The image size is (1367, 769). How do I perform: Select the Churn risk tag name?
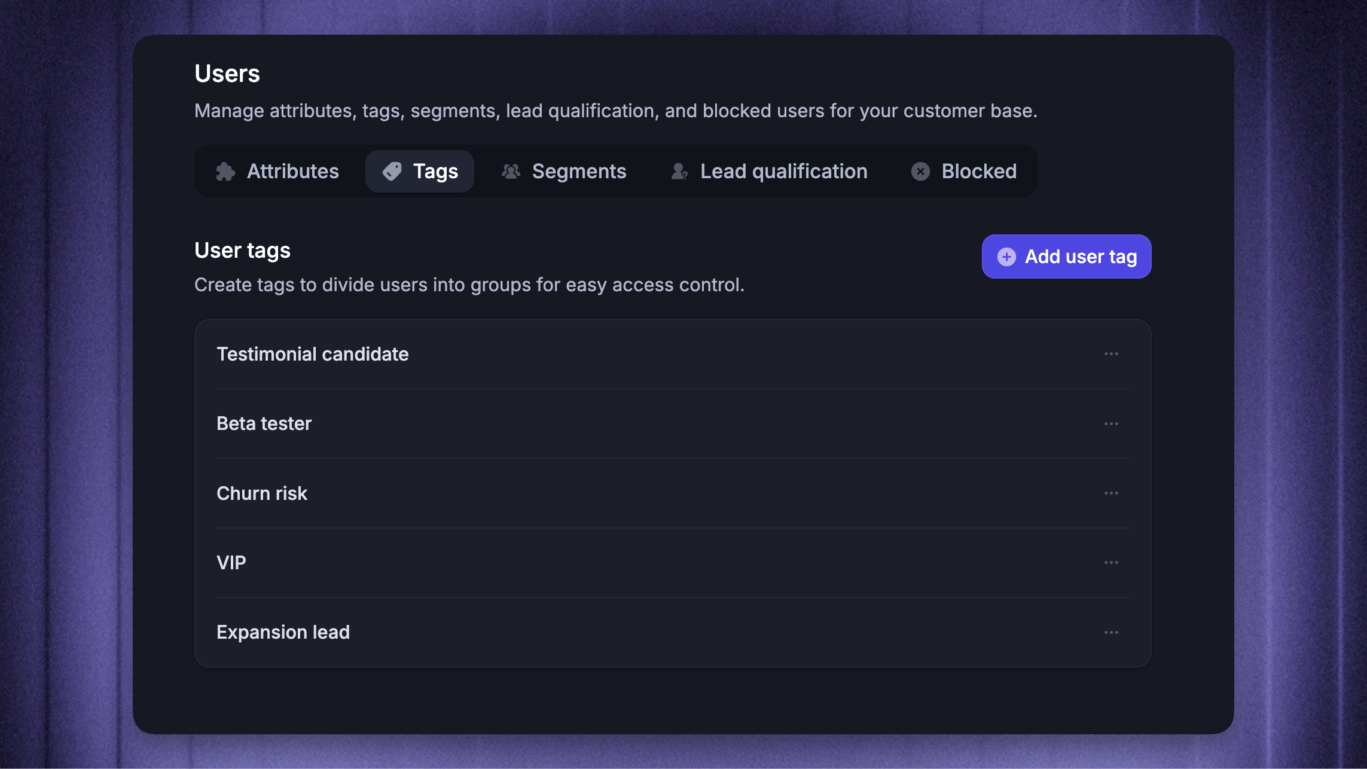point(262,493)
